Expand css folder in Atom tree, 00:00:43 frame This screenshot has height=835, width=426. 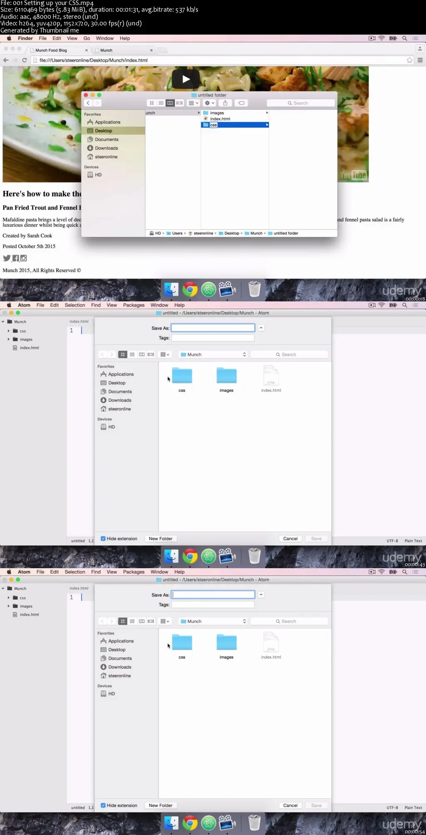(8, 331)
